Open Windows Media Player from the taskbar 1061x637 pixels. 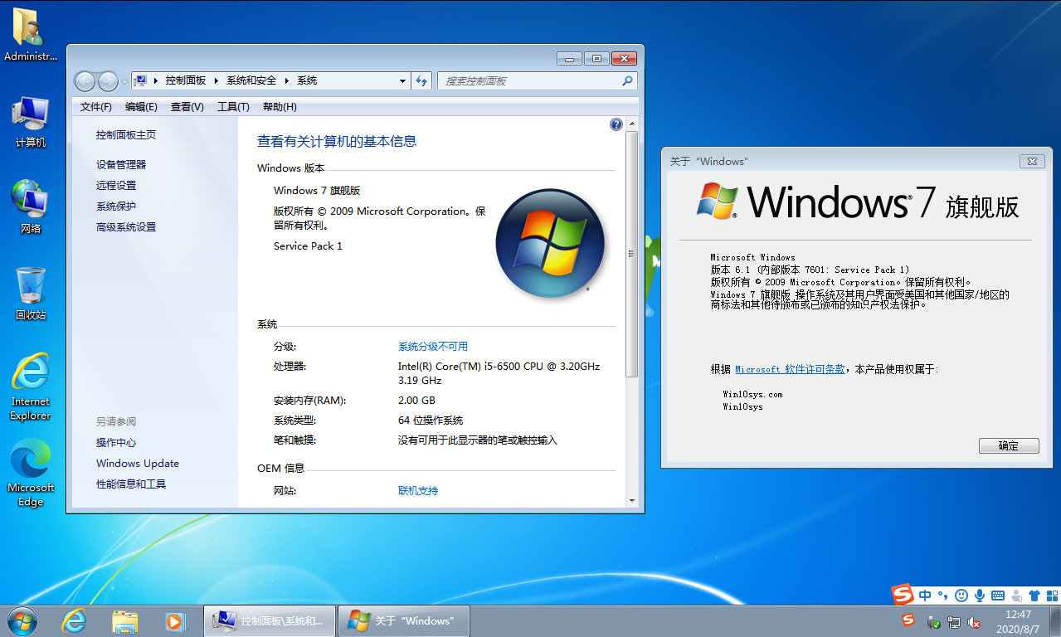click(175, 620)
